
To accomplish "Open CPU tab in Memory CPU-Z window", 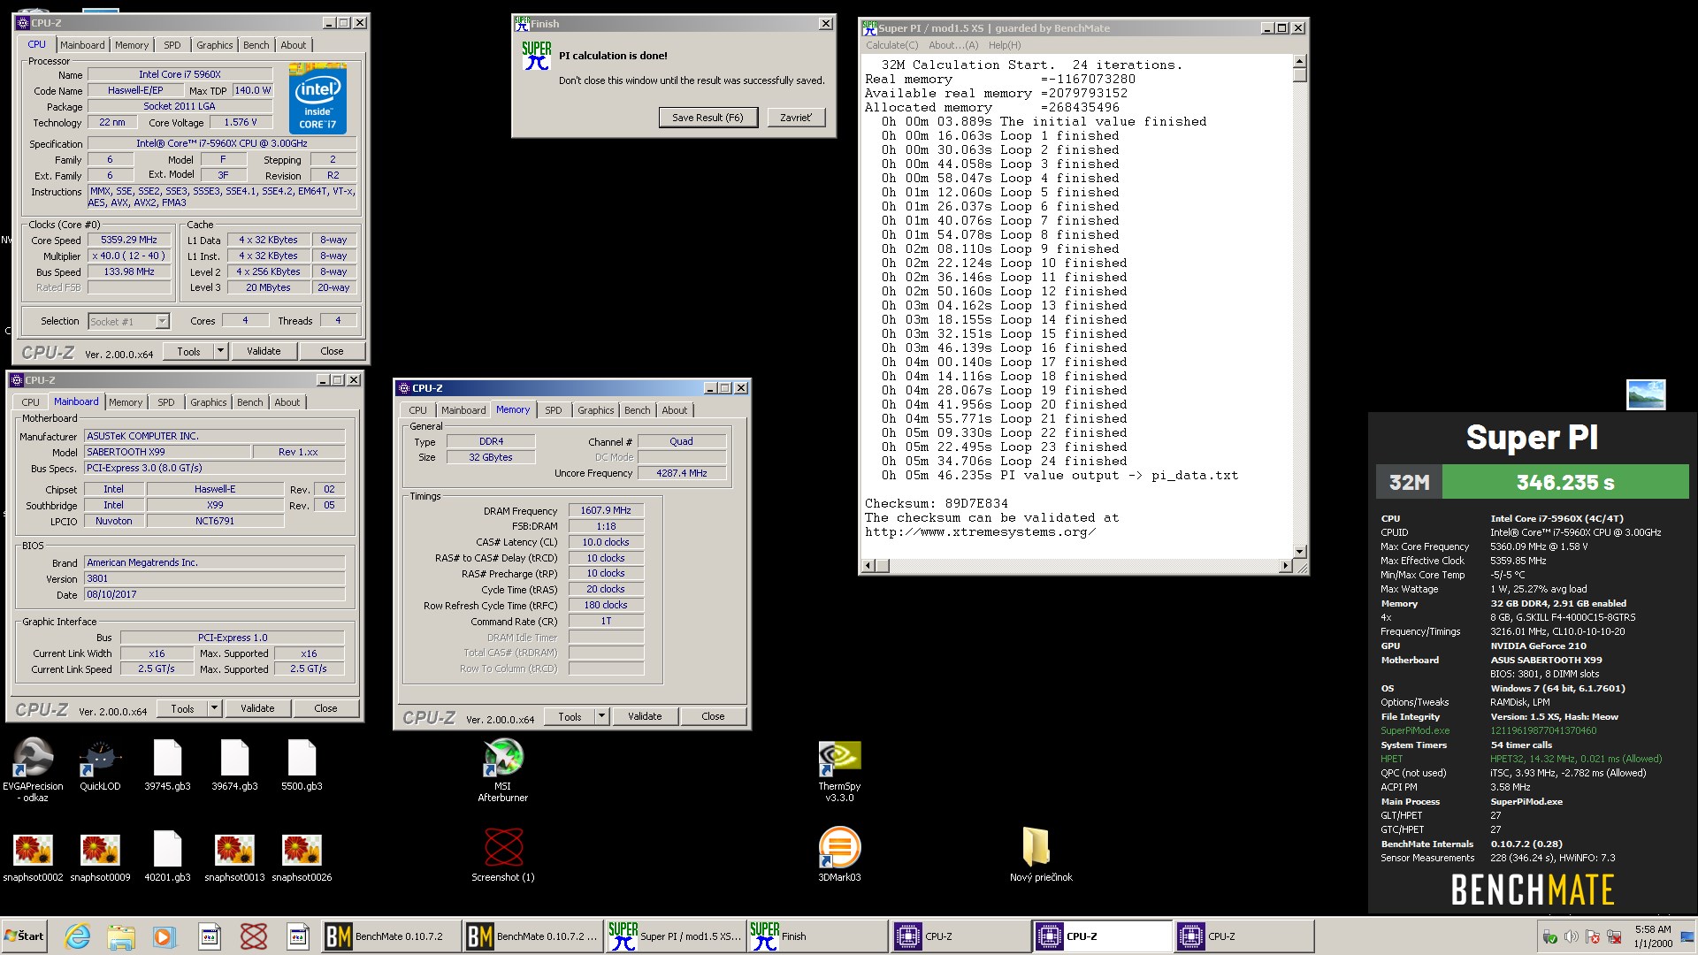I will pos(417,410).
